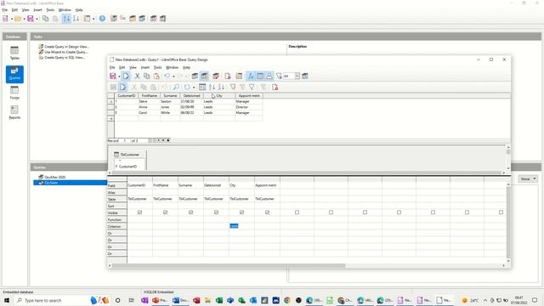Click Undo icon in Query Design upper toolbar

coord(167,76)
